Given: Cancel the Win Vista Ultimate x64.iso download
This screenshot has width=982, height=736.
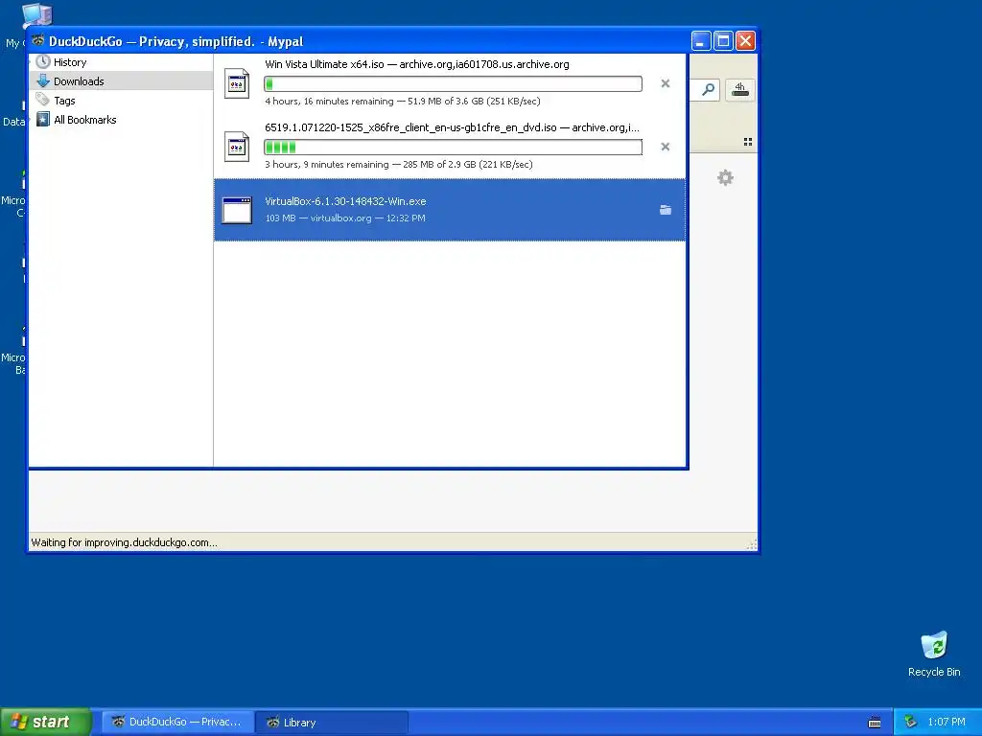Looking at the screenshot, I should tap(666, 83).
